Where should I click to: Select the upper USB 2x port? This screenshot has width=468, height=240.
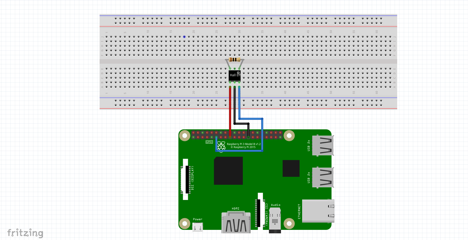click(x=323, y=145)
